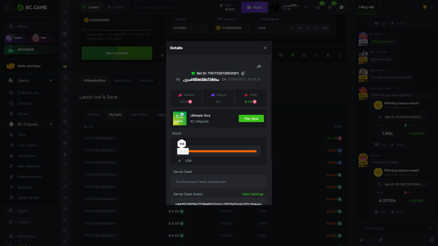Click the hamburger menu icon beside logo

click(x=8, y=7)
